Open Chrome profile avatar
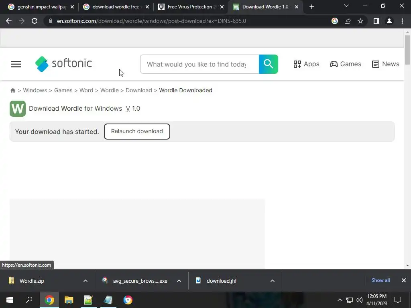 pyautogui.click(x=389, y=21)
